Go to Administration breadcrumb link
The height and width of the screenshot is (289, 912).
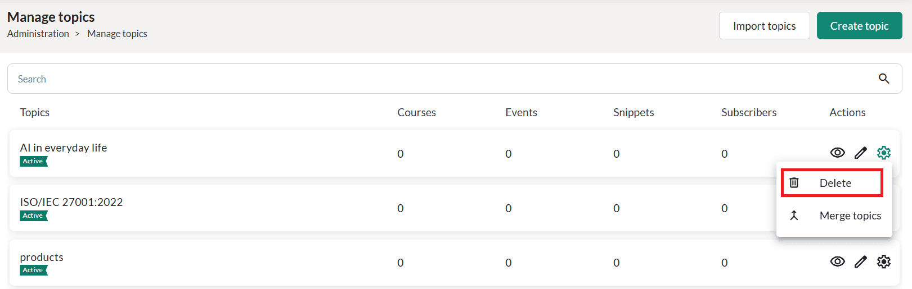38,34
